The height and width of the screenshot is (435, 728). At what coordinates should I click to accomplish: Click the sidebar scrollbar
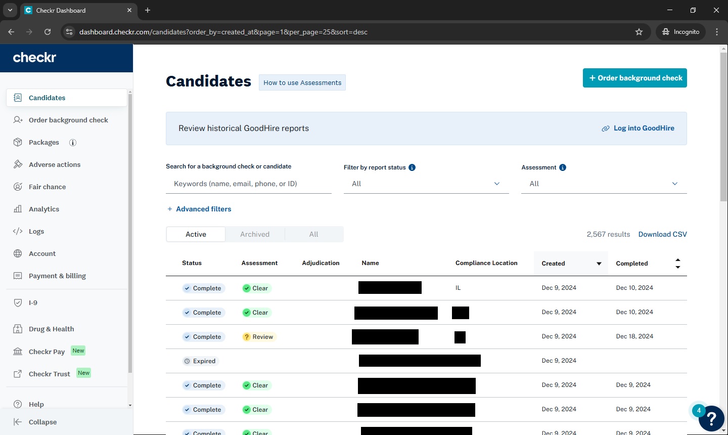pos(130,233)
